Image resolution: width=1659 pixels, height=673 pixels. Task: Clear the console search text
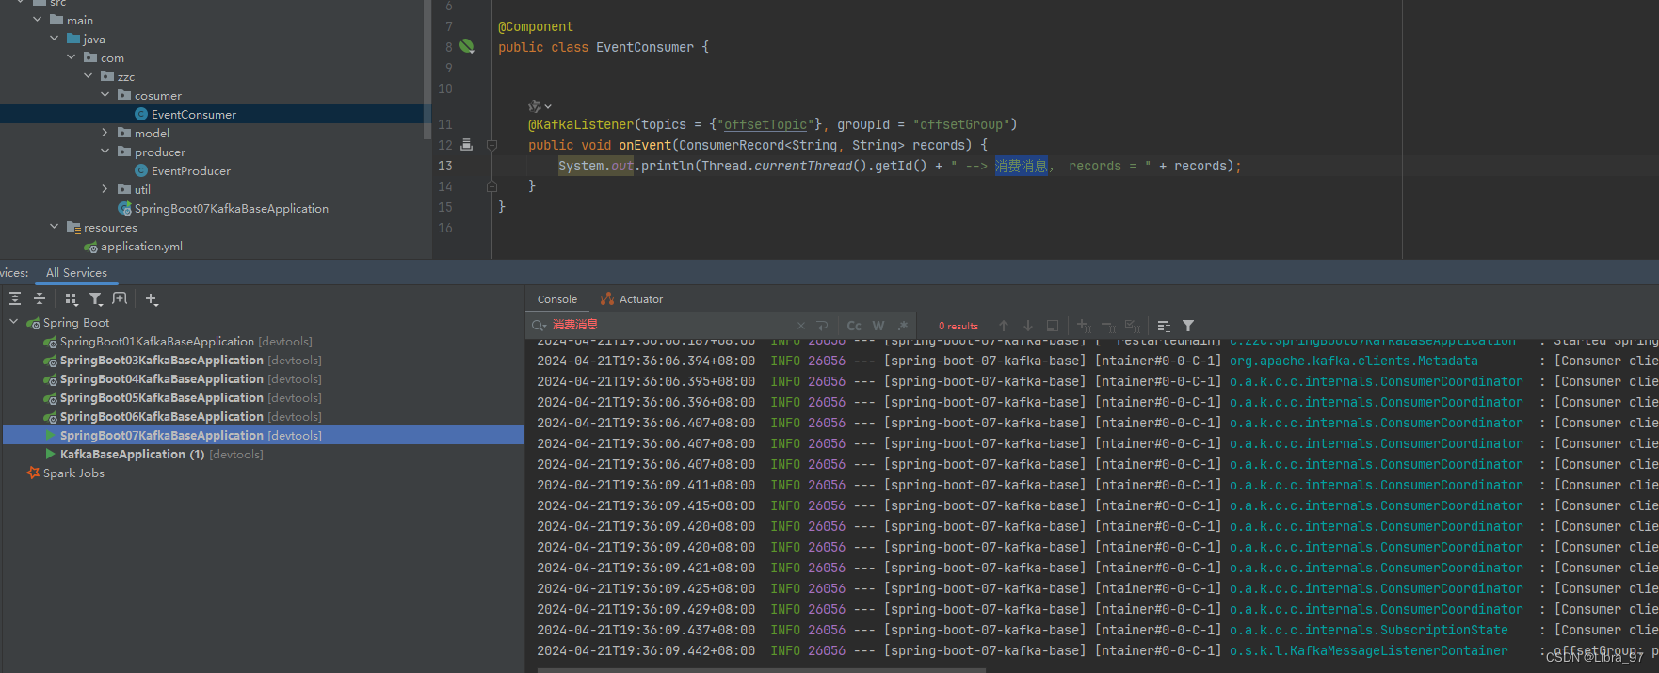pyautogui.click(x=801, y=326)
